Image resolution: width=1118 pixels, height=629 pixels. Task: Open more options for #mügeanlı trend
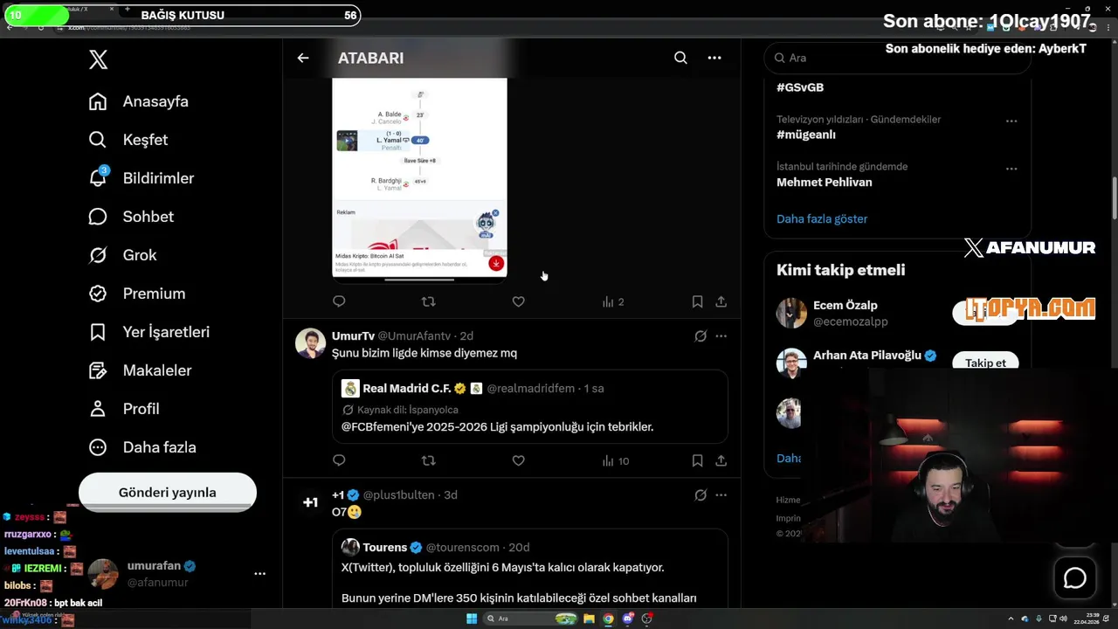coord(1011,121)
